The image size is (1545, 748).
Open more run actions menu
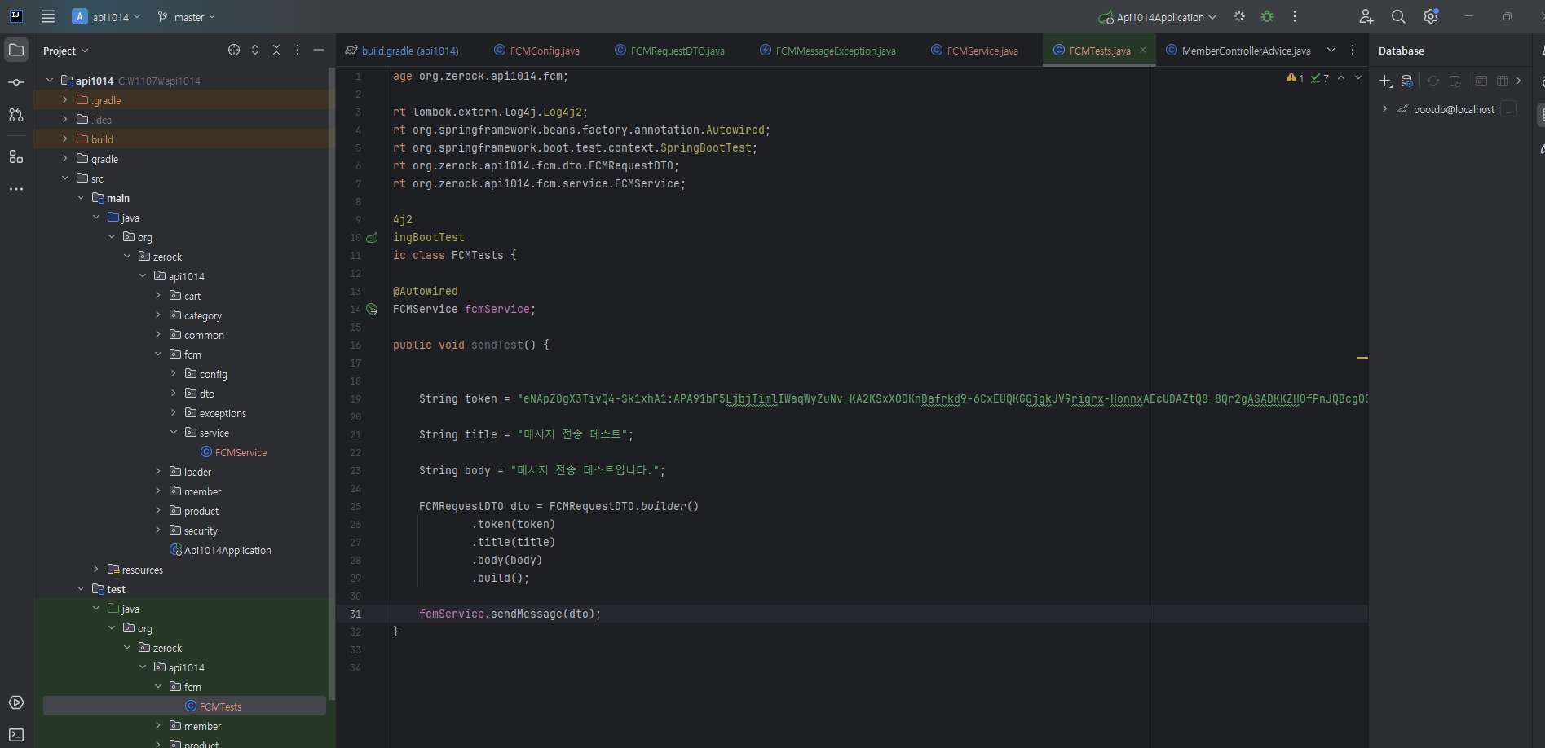click(x=1295, y=16)
